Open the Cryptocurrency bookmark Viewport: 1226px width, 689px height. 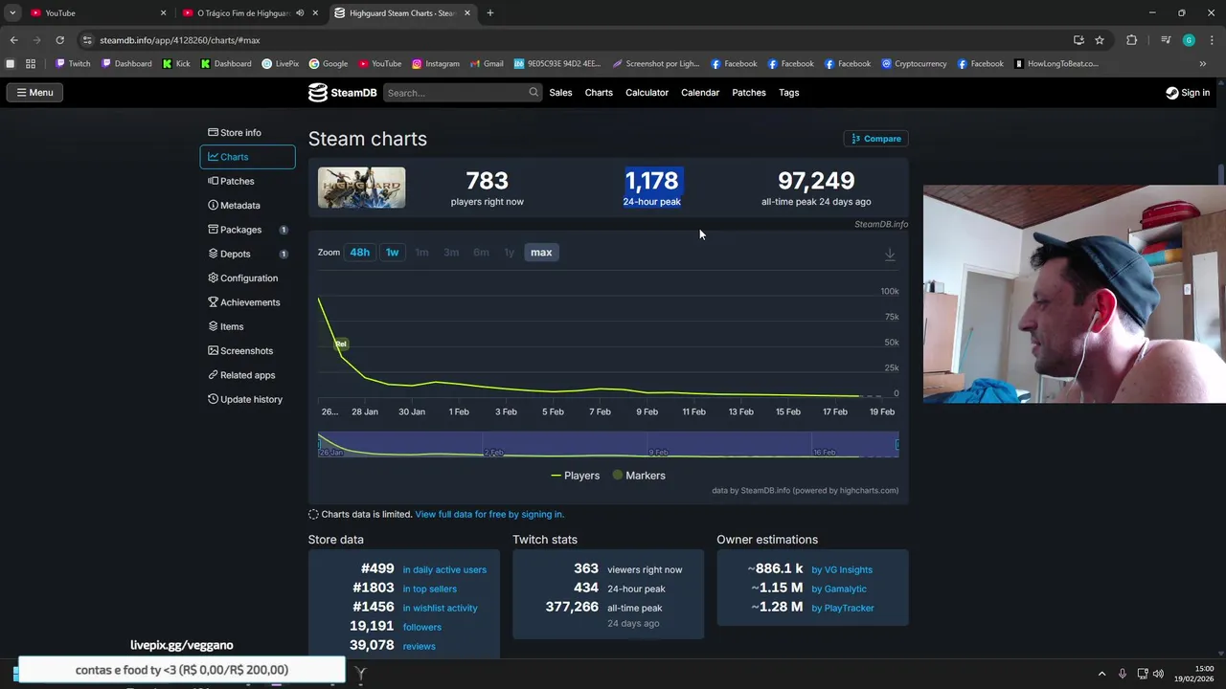pos(914,64)
